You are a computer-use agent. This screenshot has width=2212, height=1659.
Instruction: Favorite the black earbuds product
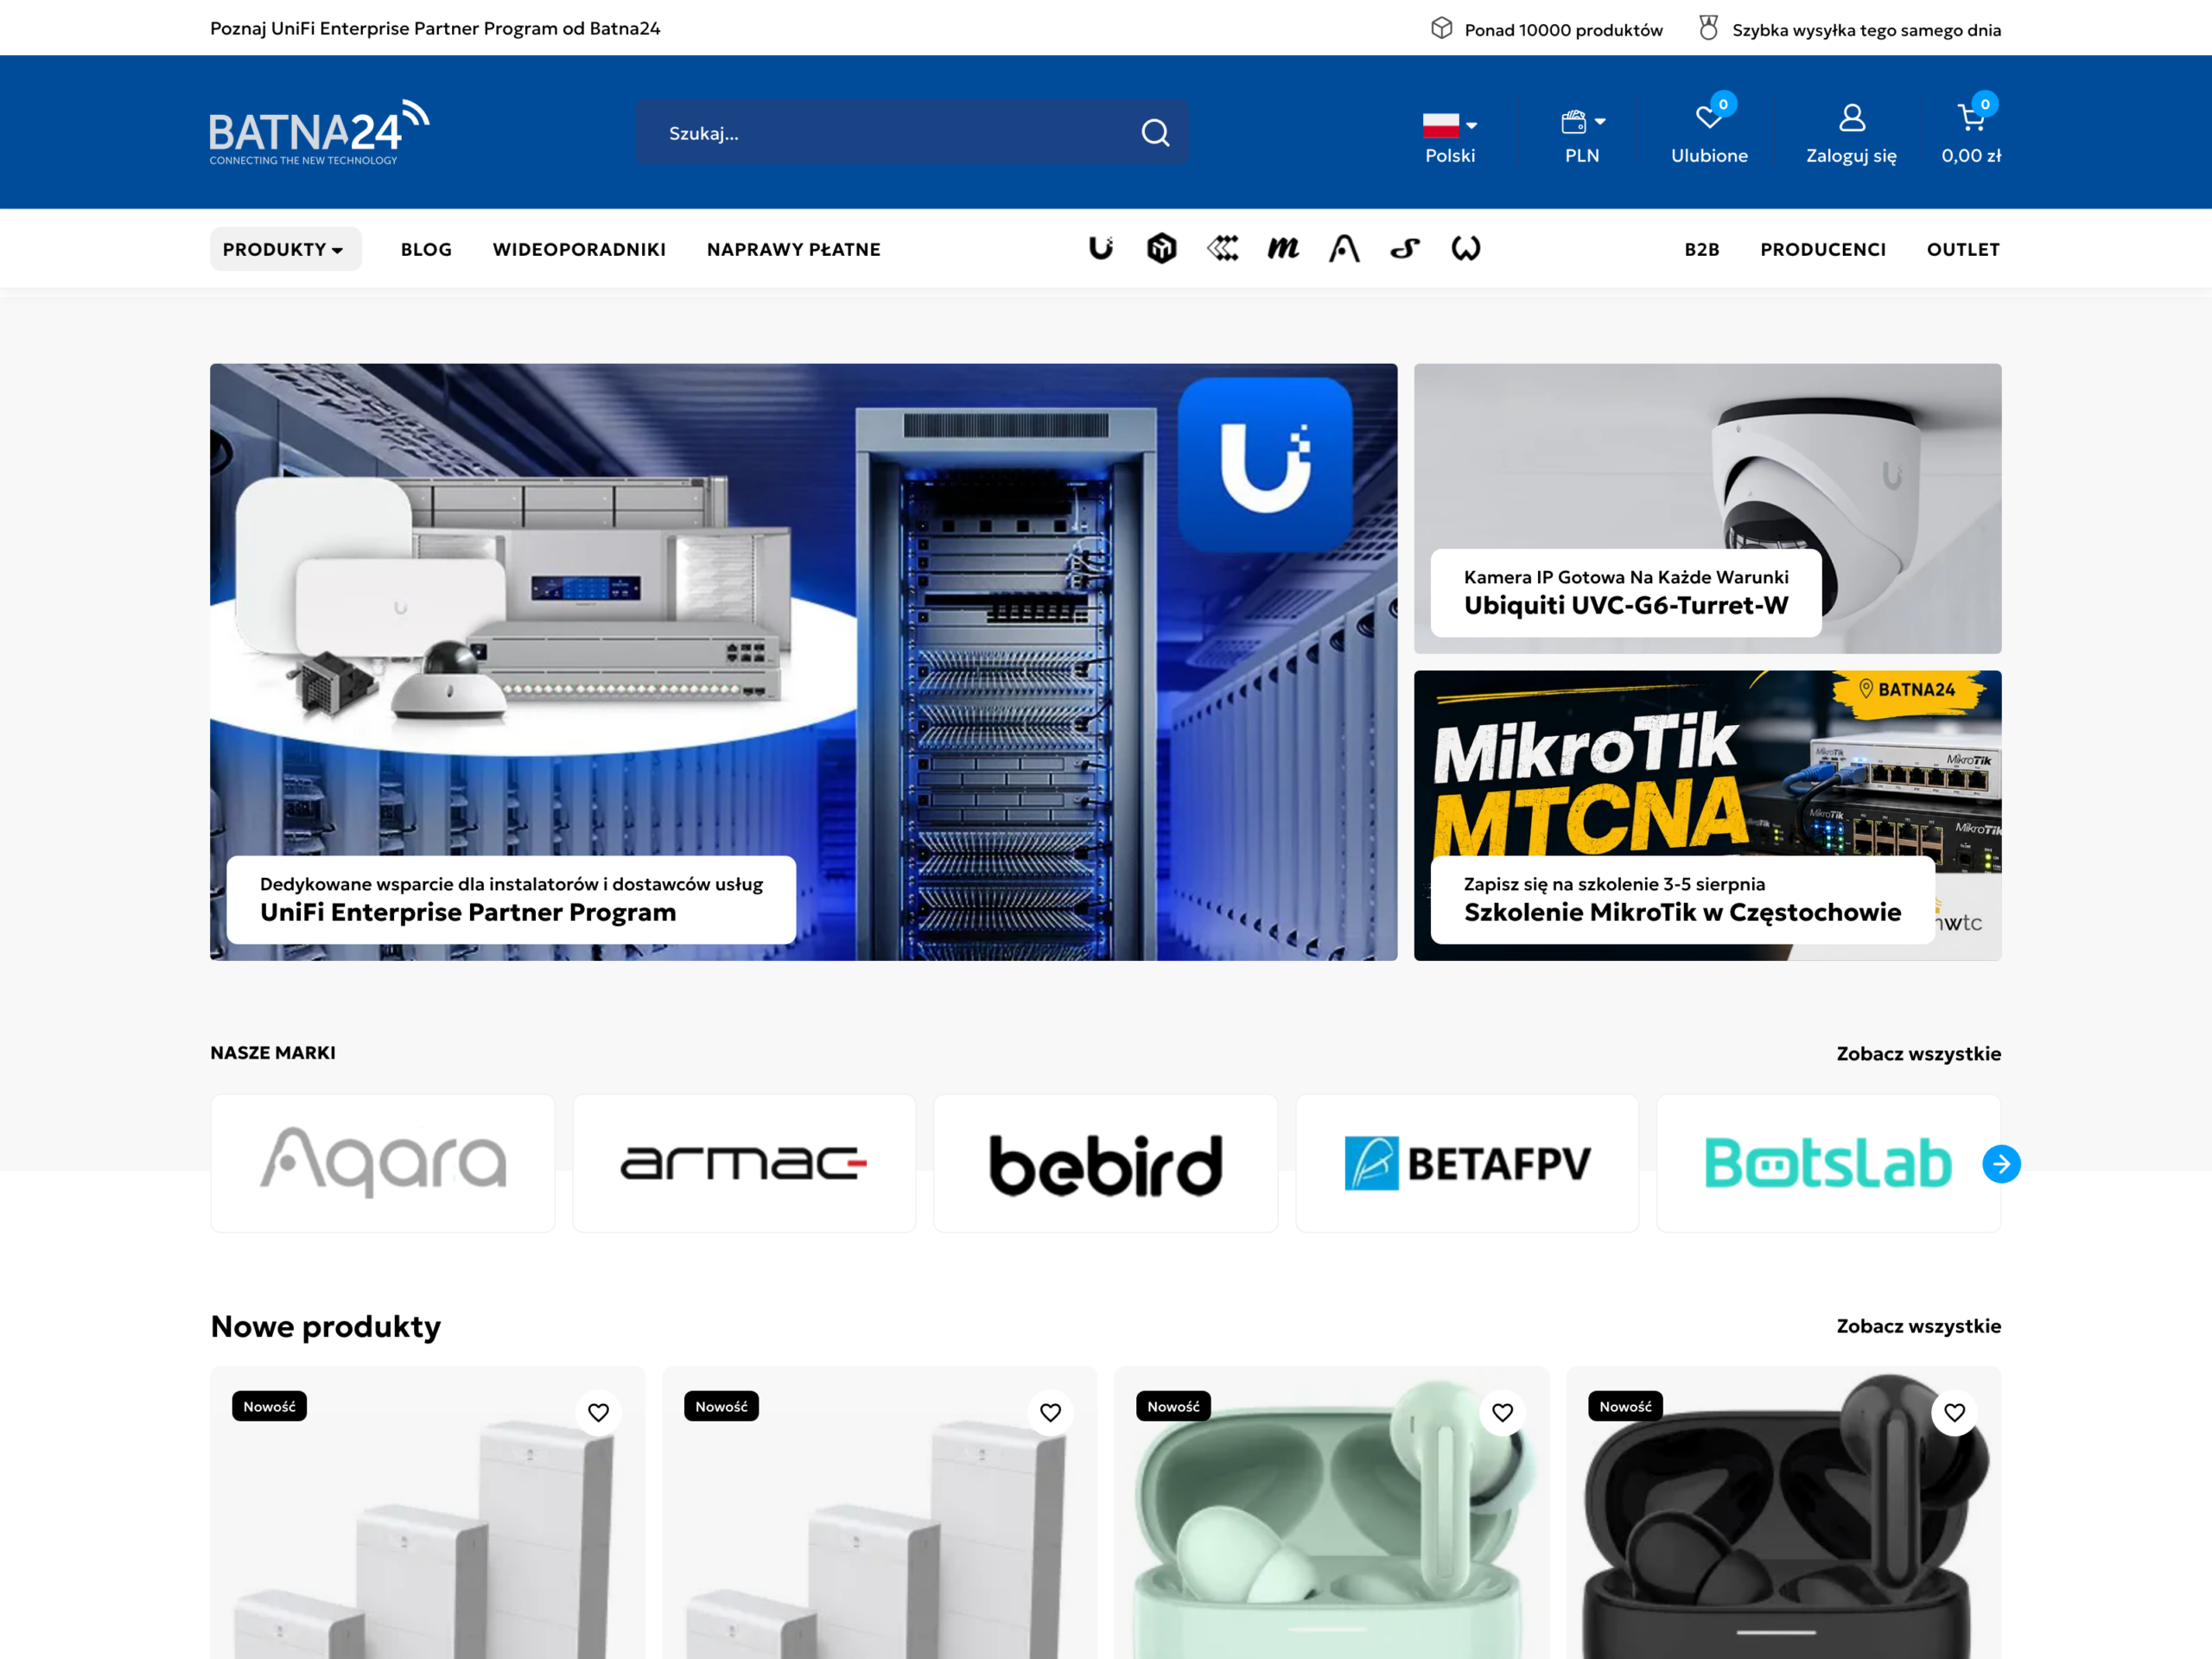[1954, 1412]
